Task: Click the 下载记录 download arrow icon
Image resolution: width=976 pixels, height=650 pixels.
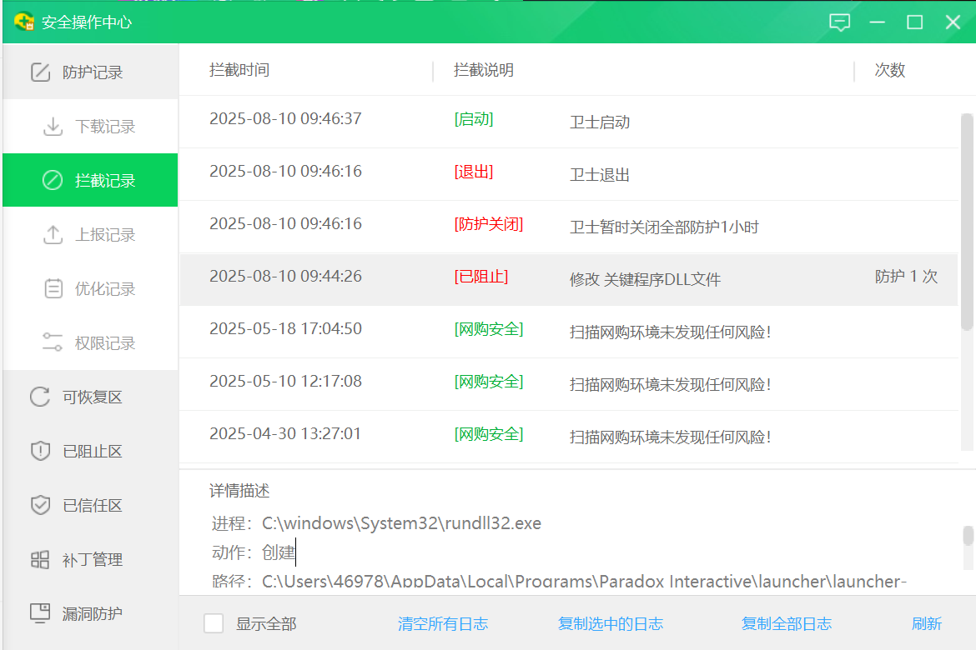Action: (x=53, y=127)
